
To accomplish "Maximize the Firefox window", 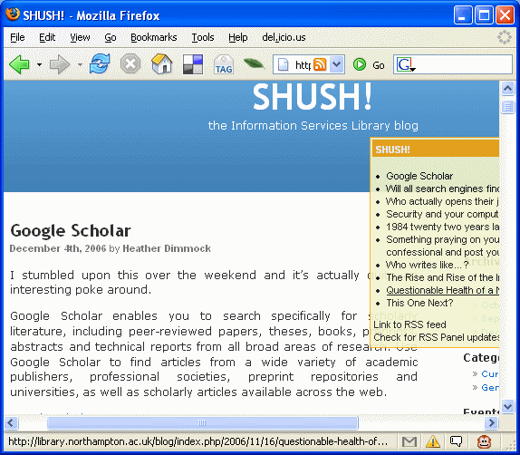I will tap(484, 15).
